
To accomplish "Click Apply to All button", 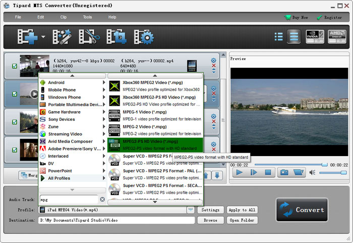I will (x=242, y=210).
